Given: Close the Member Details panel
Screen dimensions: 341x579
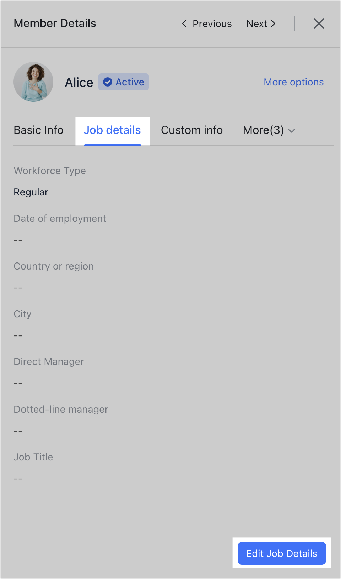Looking at the screenshot, I should coord(319,24).
